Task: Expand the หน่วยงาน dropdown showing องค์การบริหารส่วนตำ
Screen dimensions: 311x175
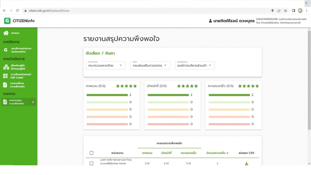Action: pyautogui.click(x=195, y=65)
